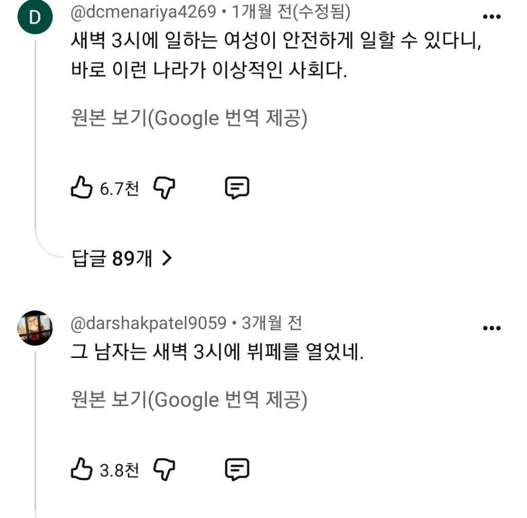Like the comment by @darshakpatel9059
527x518 pixels.
(x=81, y=469)
